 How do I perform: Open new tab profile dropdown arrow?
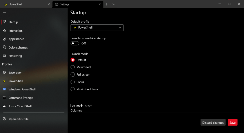pos(114,4)
